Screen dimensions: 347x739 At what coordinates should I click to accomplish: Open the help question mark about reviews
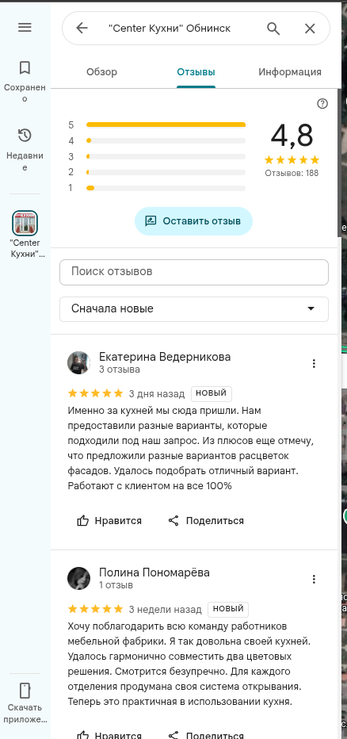[x=322, y=104]
